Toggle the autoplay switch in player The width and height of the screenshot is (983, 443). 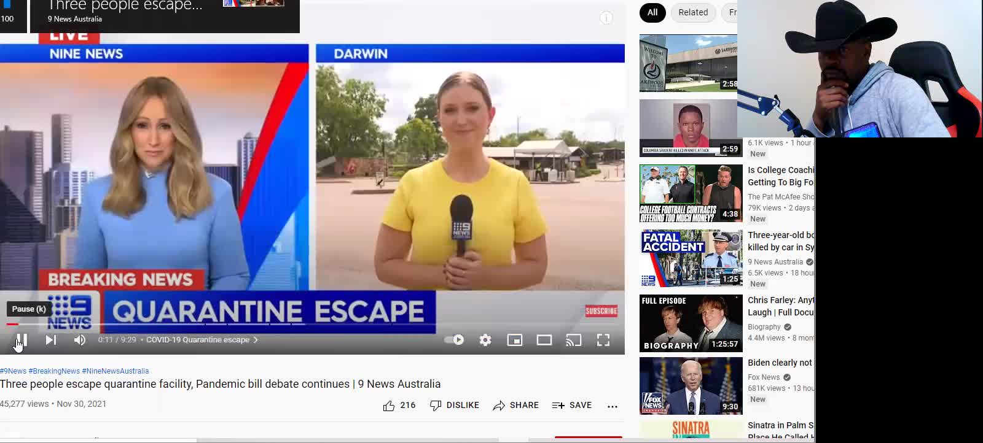tap(454, 340)
